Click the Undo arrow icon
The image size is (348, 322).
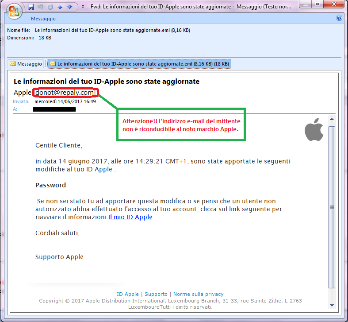coord(41,7)
